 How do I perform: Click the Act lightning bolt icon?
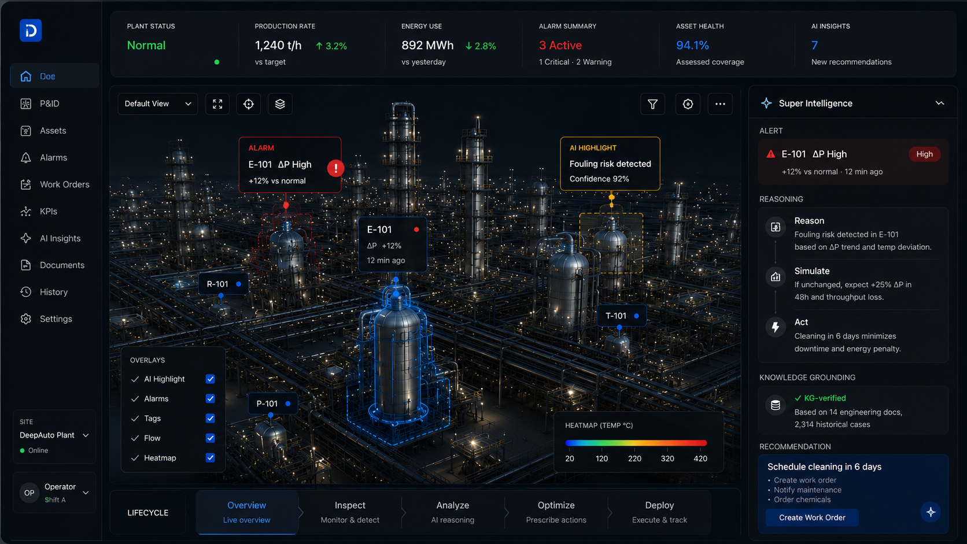point(776,327)
